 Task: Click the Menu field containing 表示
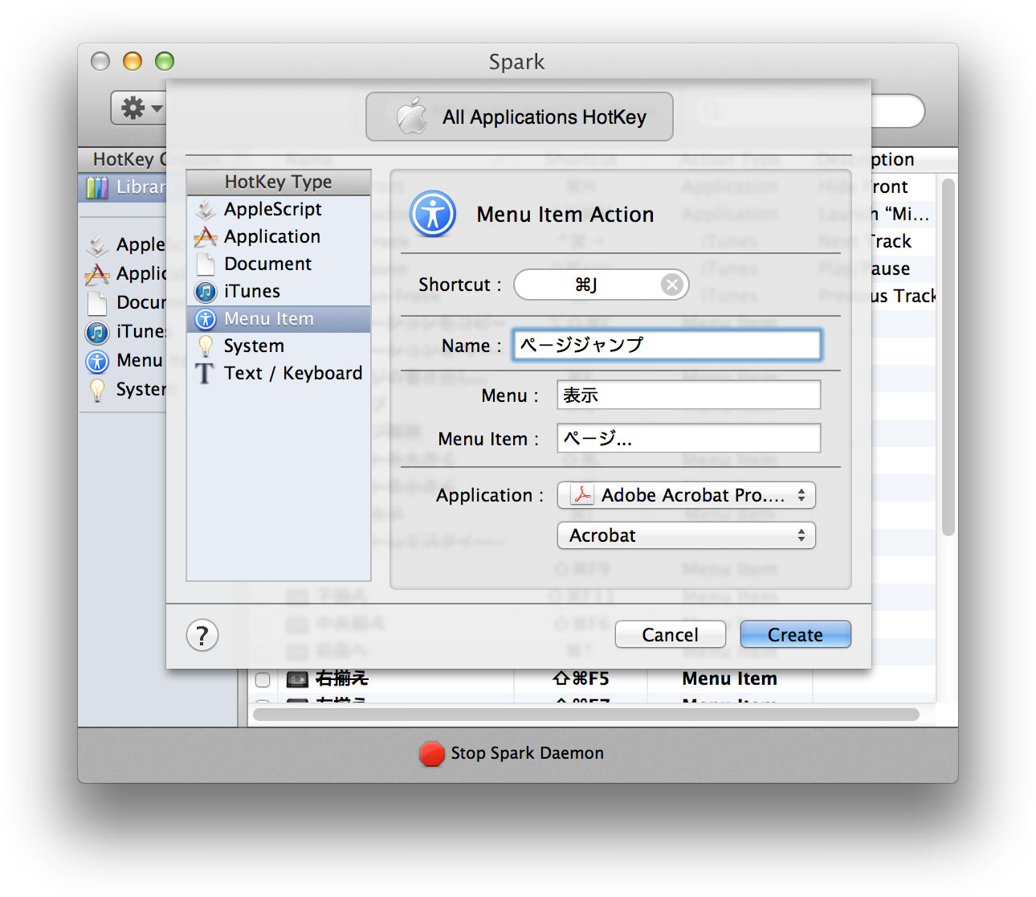[x=688, y=395]
